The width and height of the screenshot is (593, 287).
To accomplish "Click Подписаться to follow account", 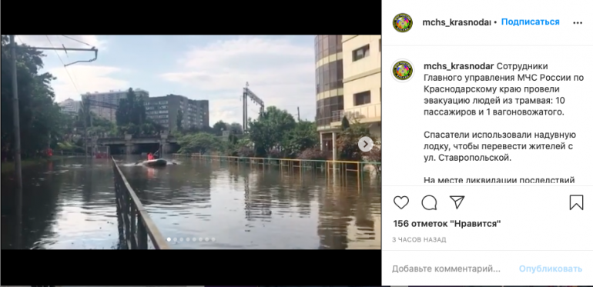I will 530,22.
